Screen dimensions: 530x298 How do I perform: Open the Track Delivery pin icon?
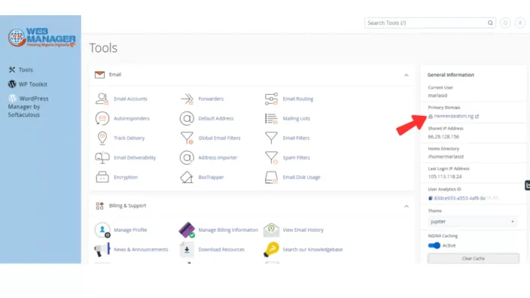102,138
